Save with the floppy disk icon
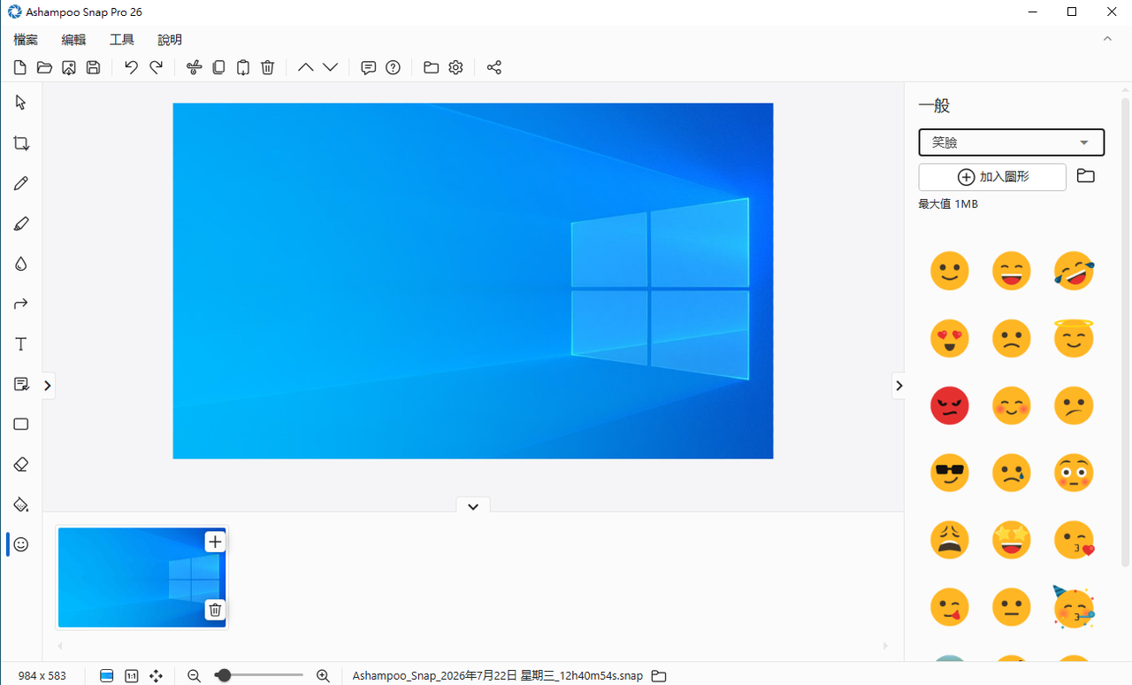 tap(93, 67)
